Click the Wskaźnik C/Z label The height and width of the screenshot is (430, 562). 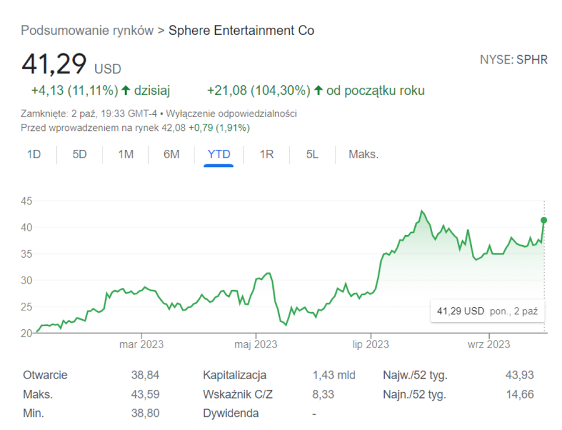[238, 394]
